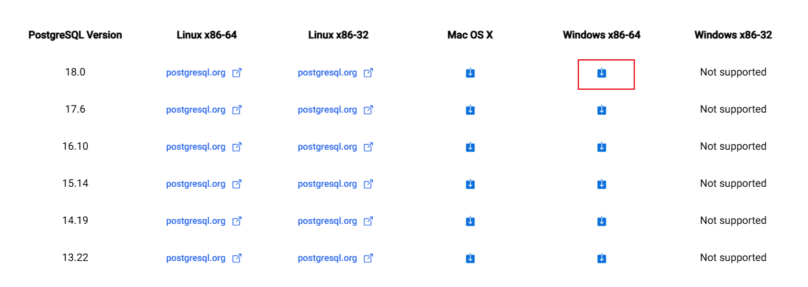The height and width of the screenshot is (287, 808).
Task: Open postgresql.org link for 16.10 Linux x86-32
Action: (x=327, y=147)
